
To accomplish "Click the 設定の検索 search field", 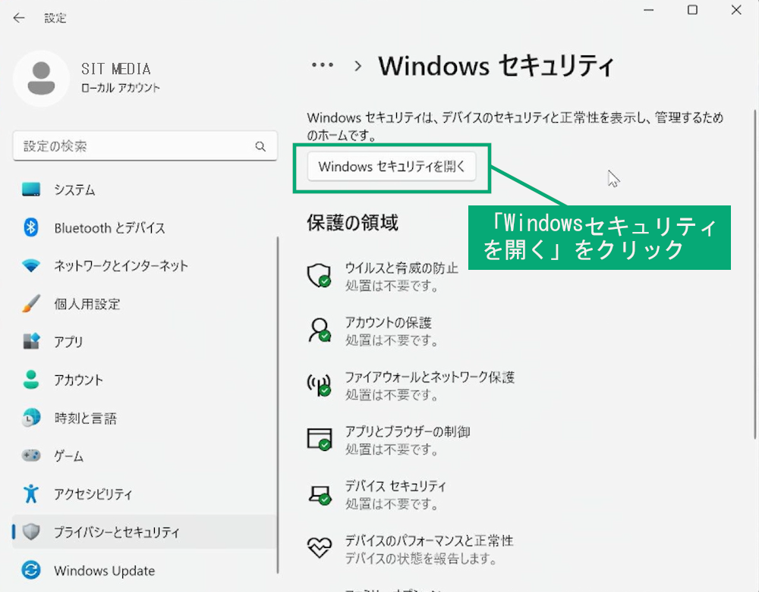I will tap(145, 146).
